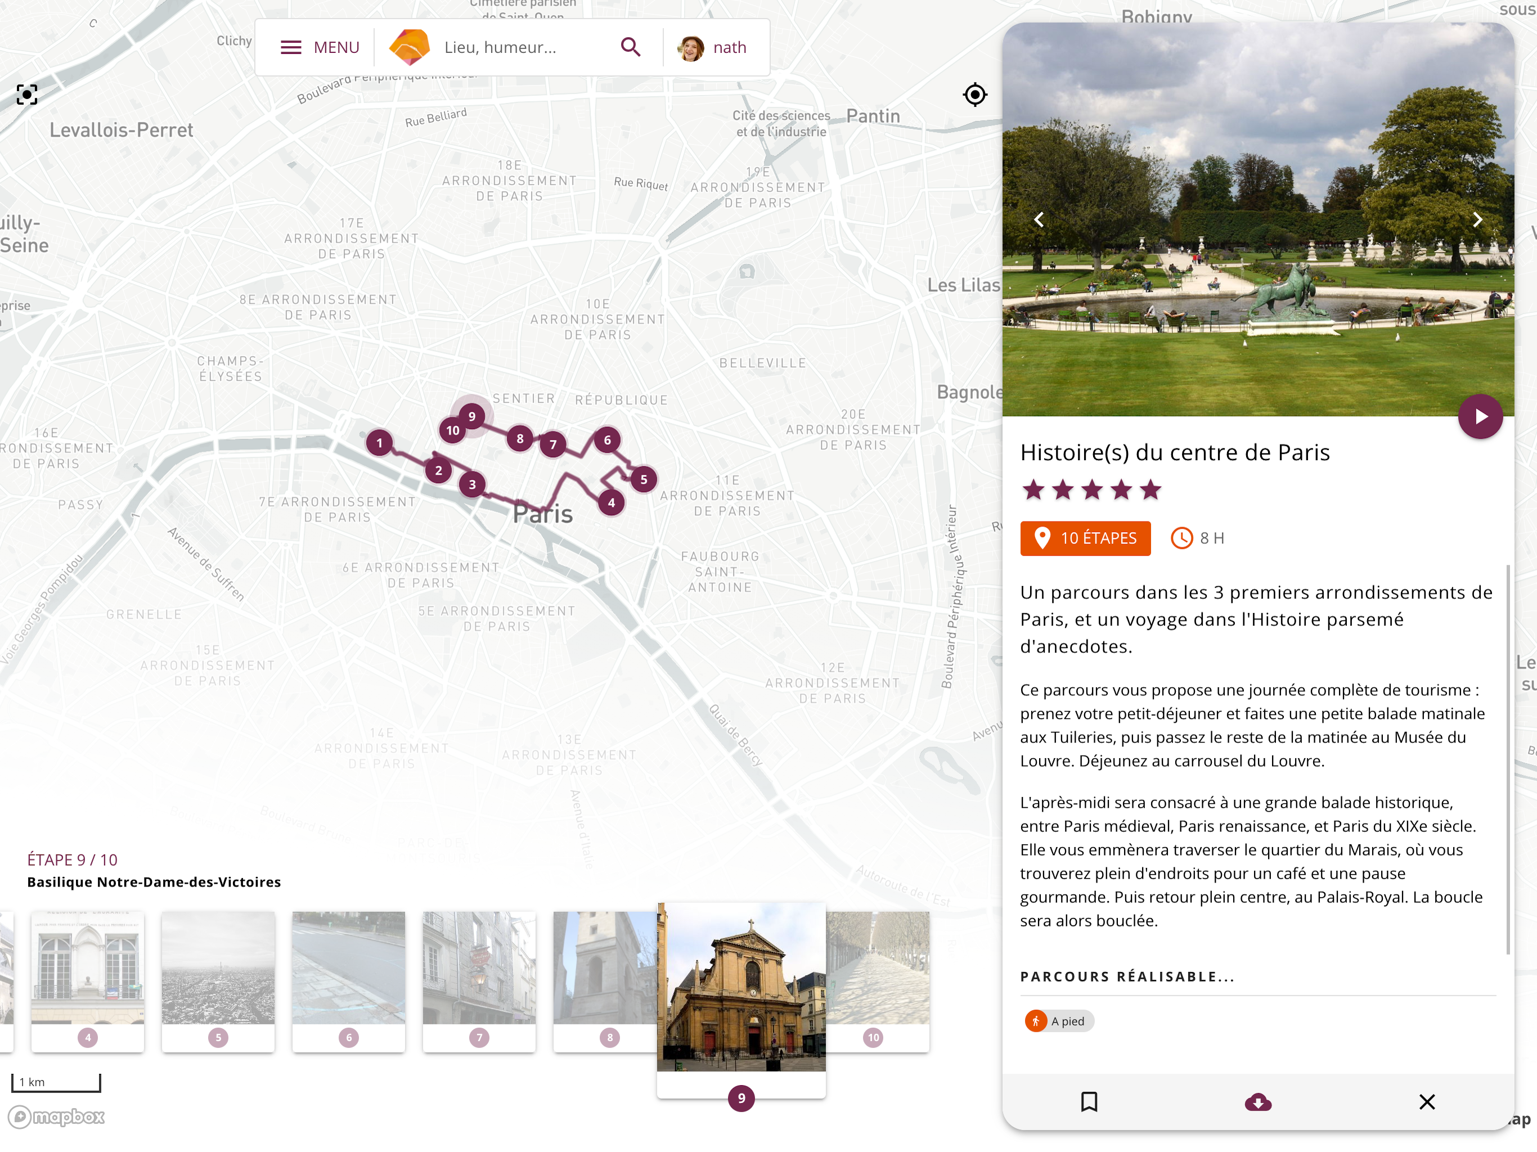The height and width of the screenshot is (1152, 1537).
Task: Bookmark this itinerary
Action: pyautogui.click(x=1089, y=1101)
